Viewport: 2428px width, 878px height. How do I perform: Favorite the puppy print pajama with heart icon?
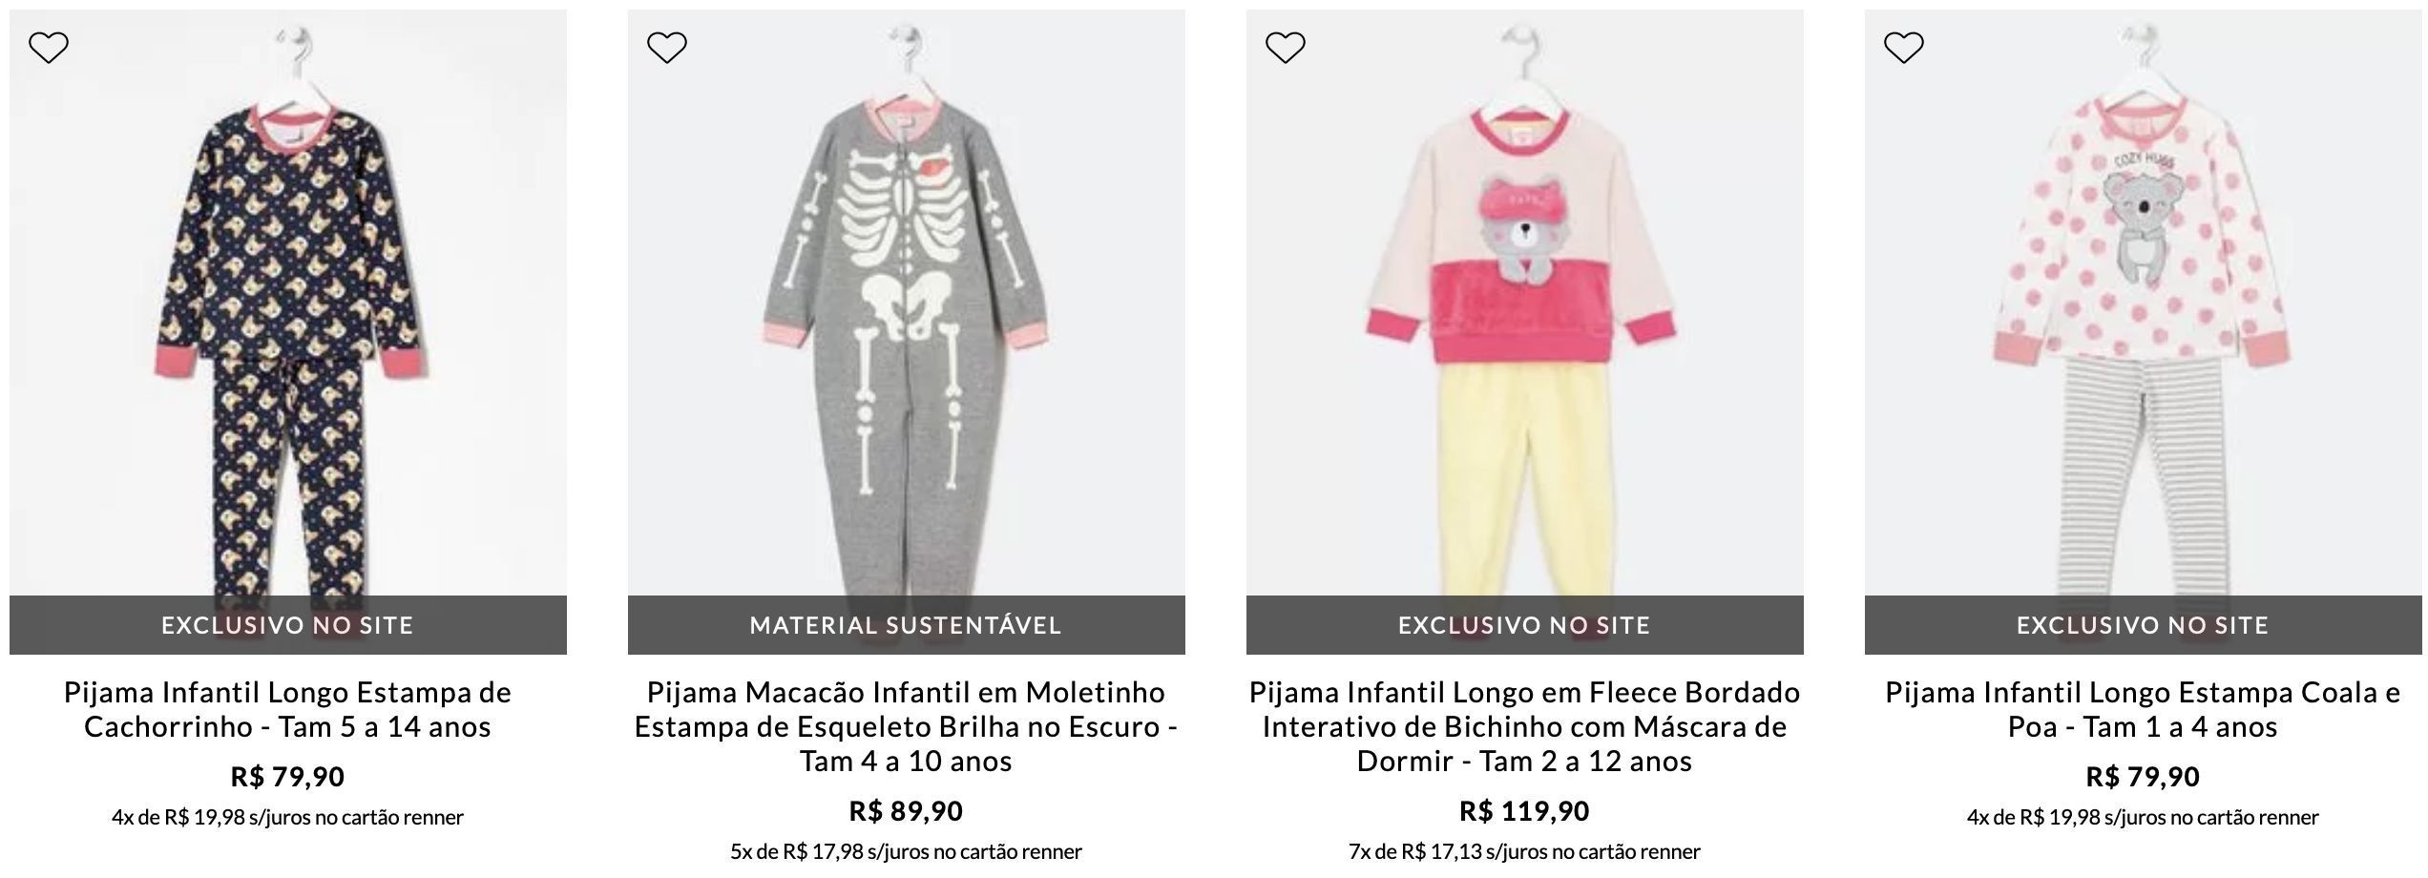49,47
